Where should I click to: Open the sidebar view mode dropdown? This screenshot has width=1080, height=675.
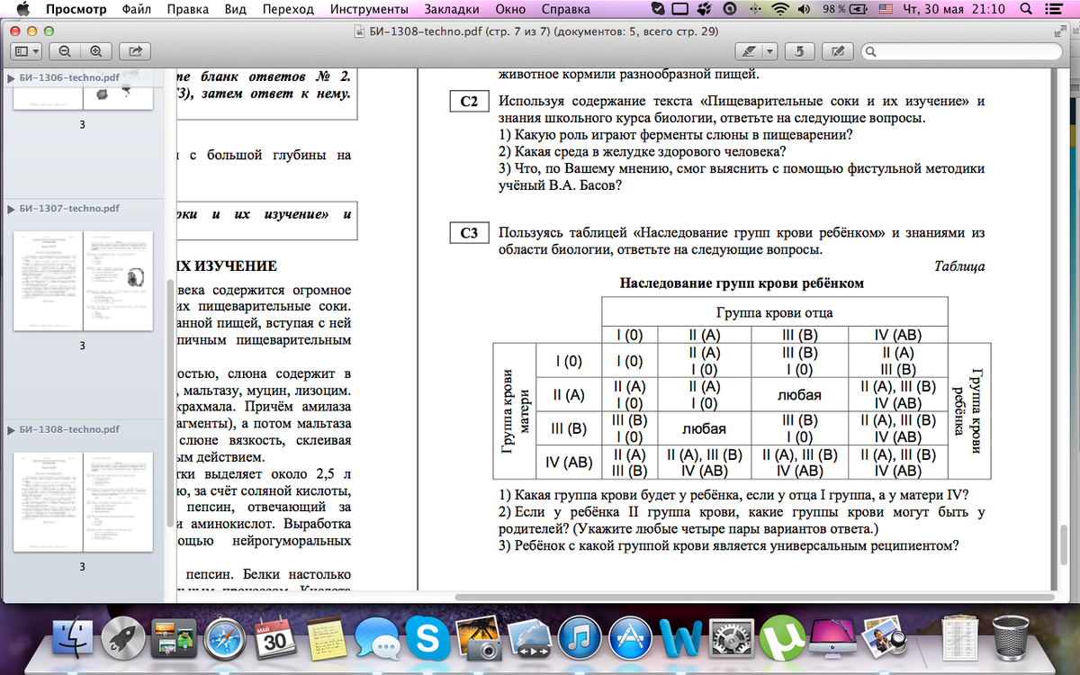coord(28,50)
